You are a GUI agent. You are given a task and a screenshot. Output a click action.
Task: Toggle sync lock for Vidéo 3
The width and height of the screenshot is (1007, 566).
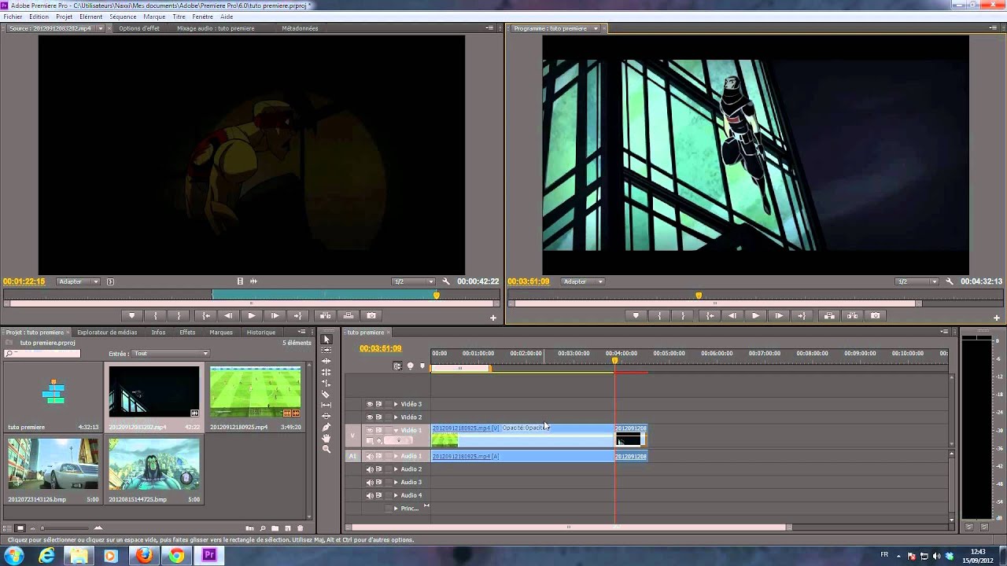click(x=379, y=404)
